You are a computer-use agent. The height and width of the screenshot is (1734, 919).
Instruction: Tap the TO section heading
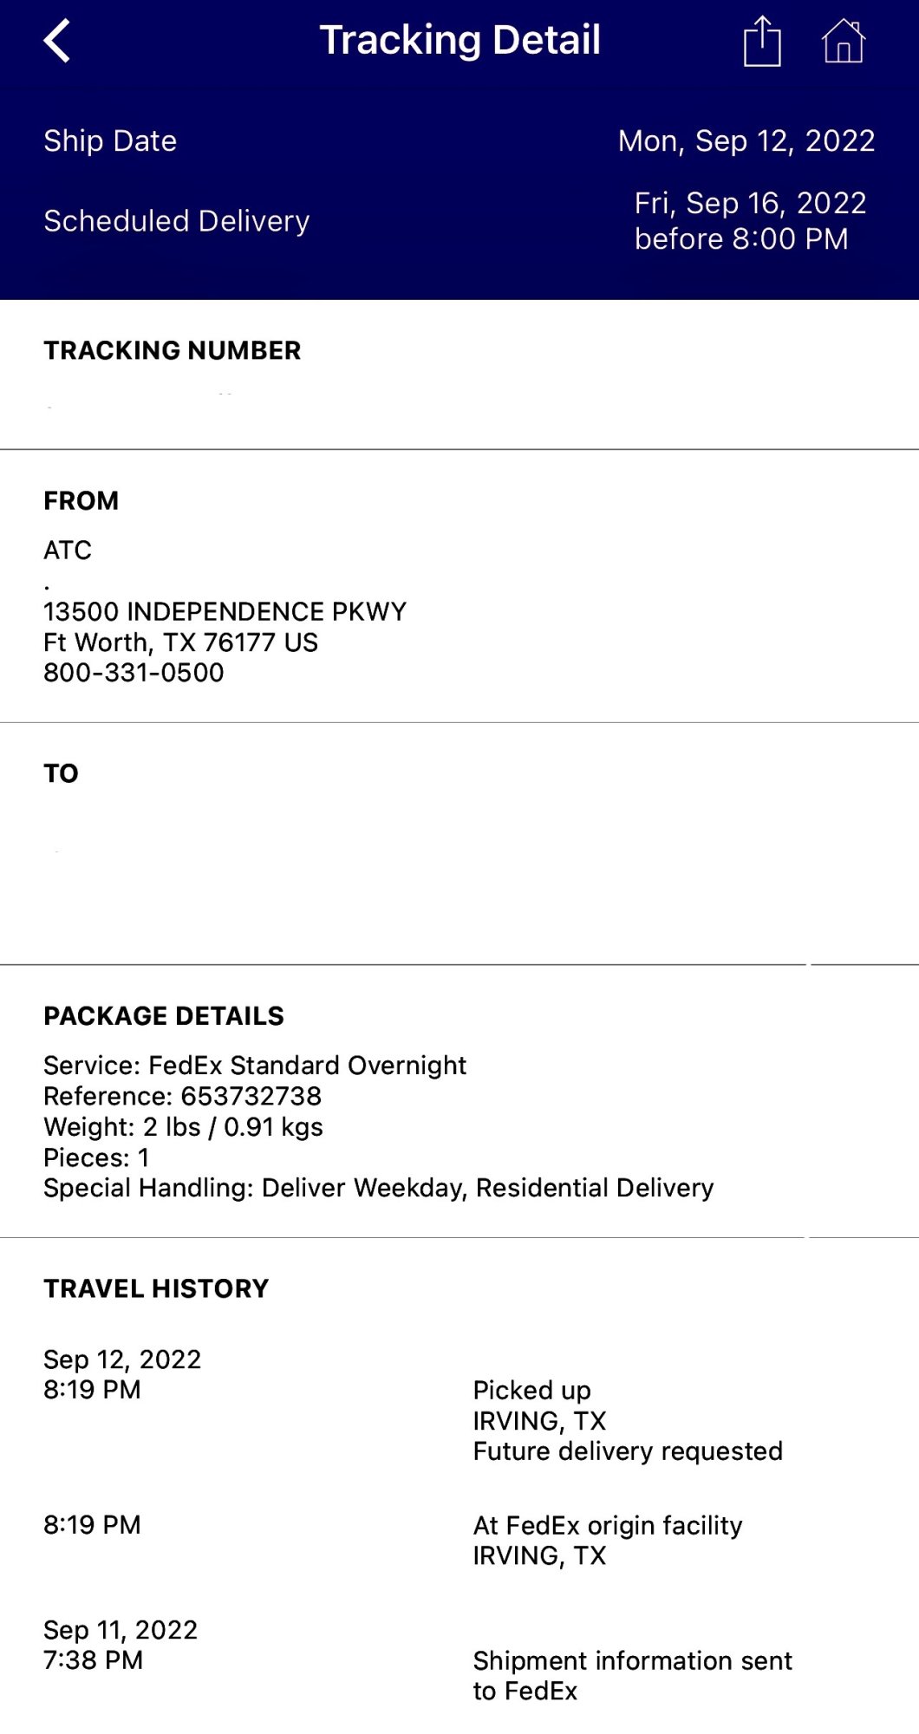(61, 773)
